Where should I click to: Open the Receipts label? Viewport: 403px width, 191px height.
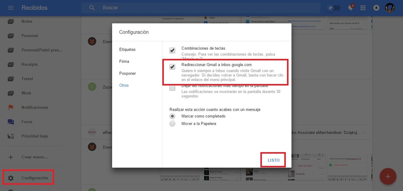(x=30, y=65)
